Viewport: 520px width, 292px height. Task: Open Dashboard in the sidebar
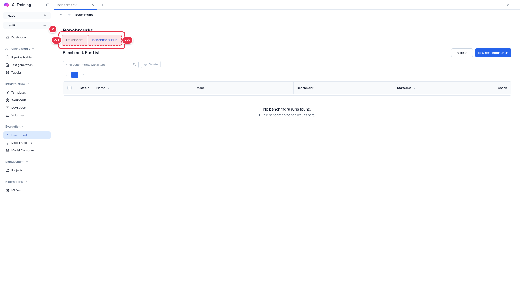pos(27,37)
